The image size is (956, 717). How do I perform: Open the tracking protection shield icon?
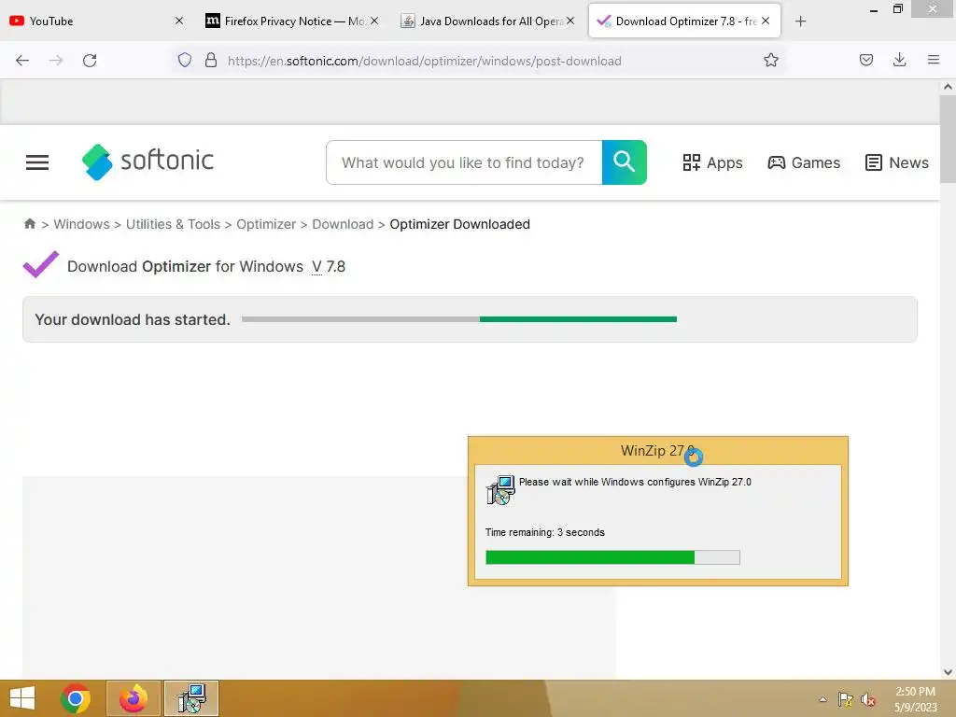185,60
